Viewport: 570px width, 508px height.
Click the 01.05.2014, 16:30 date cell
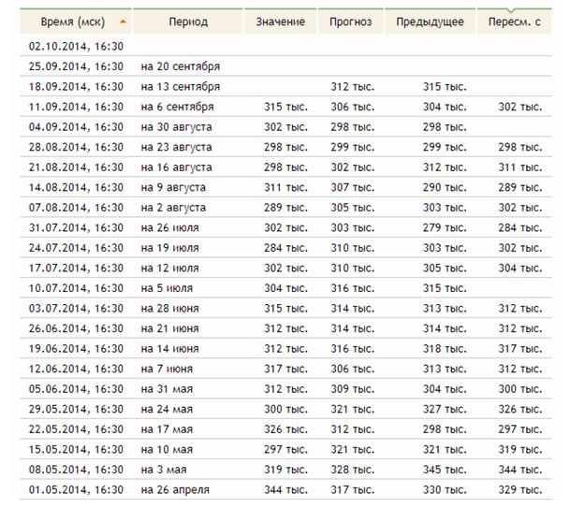[x=76, y=490]
